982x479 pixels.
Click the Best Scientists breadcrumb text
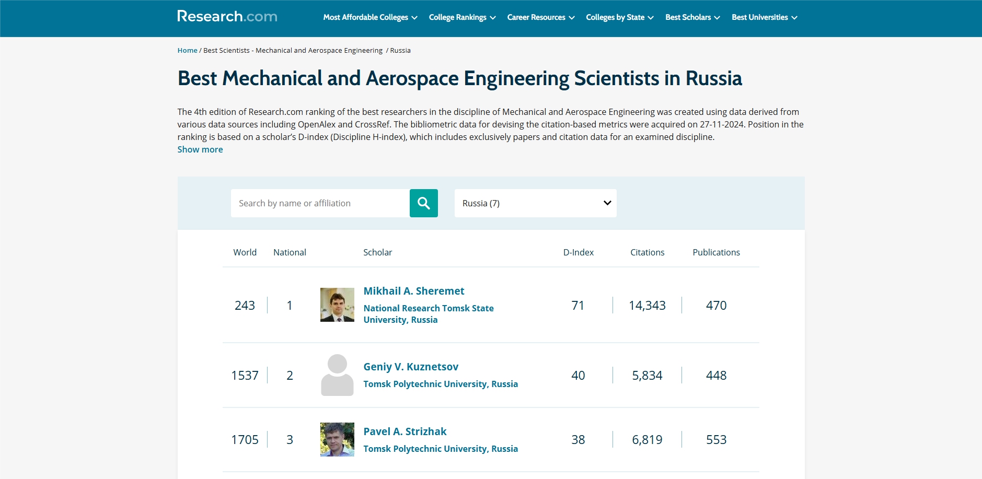pos(293,51)
